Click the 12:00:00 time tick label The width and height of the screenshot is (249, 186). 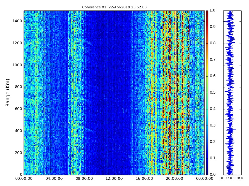[x=114, y=179]
